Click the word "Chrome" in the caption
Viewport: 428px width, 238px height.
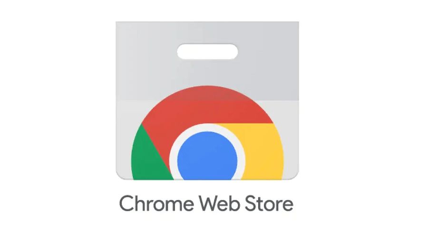click(x=156, y=203)
